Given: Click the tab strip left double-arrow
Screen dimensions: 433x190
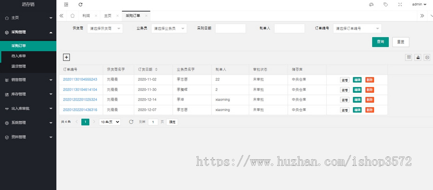Looking at the screenshot, I should pos(61,16).
